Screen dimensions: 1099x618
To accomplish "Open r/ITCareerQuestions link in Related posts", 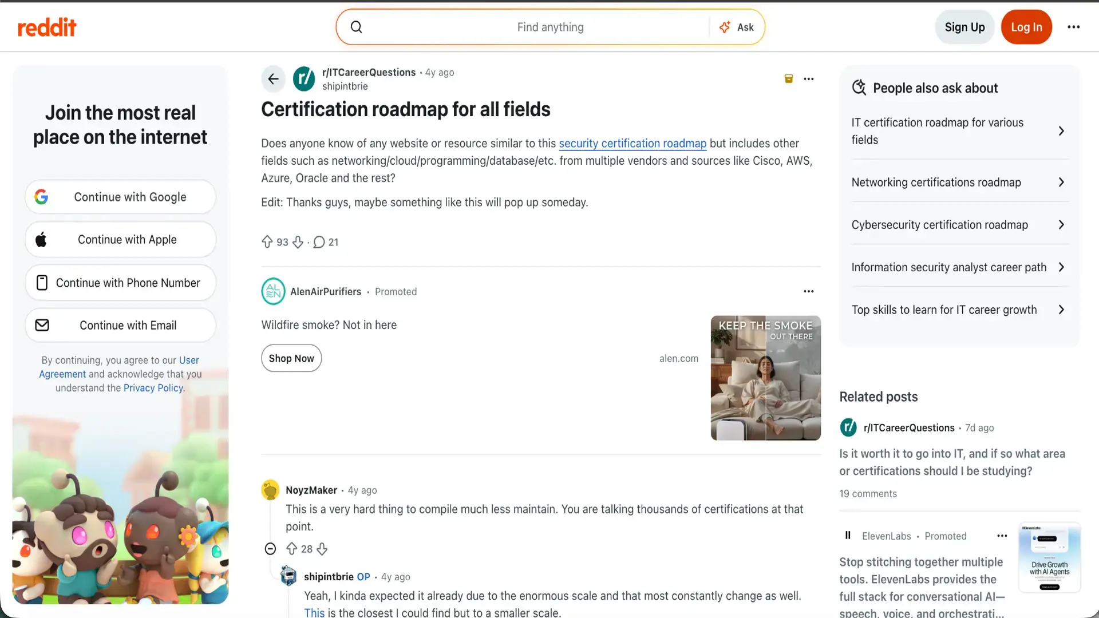I will (x=909, y=428).
